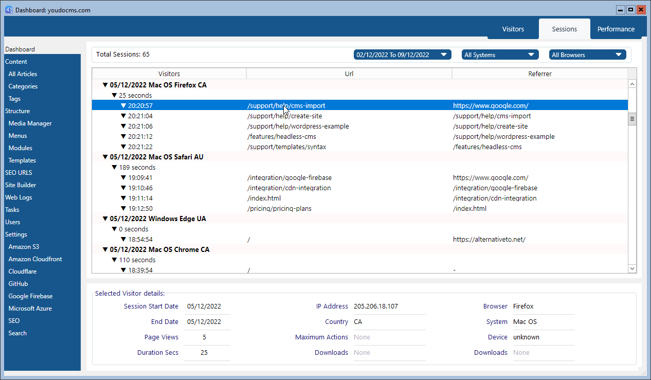651x380 pixels.
Task: Open the All Systems filter dropdown
Action: [x=499, y=55]
